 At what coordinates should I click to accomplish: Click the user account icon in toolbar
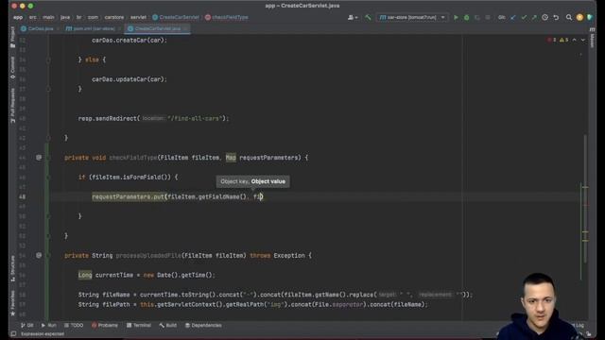pyautogui.click(x=353, y=17)
